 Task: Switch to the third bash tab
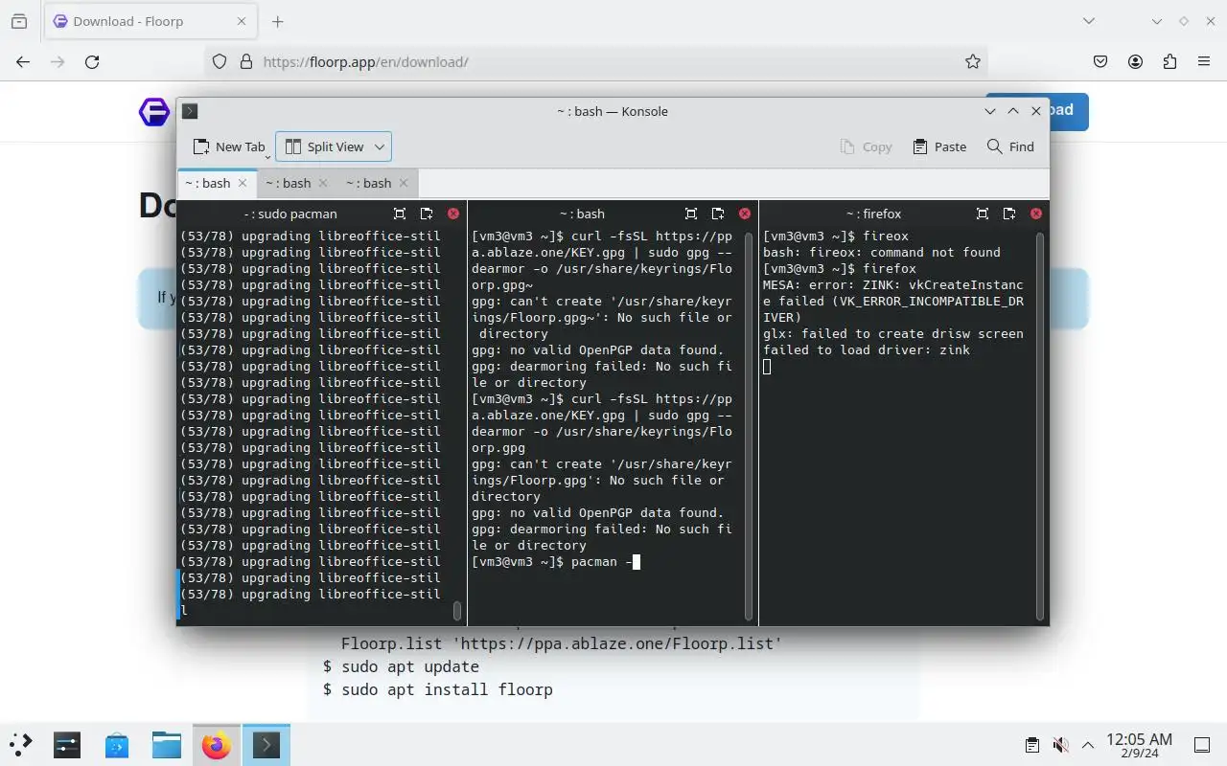(x=369, y=183)
